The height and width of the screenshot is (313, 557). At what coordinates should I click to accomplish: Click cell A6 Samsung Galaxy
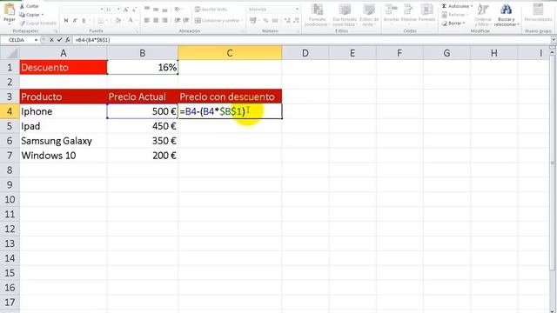(64, 141)
